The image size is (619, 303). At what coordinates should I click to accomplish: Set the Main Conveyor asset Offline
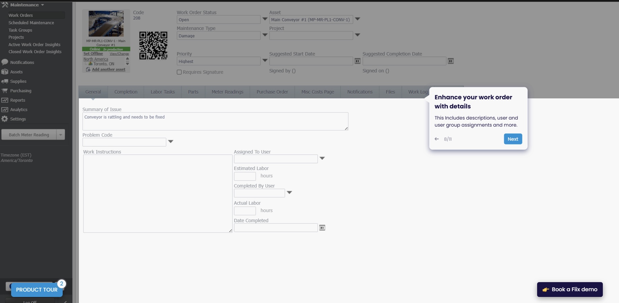click(93, 54)
